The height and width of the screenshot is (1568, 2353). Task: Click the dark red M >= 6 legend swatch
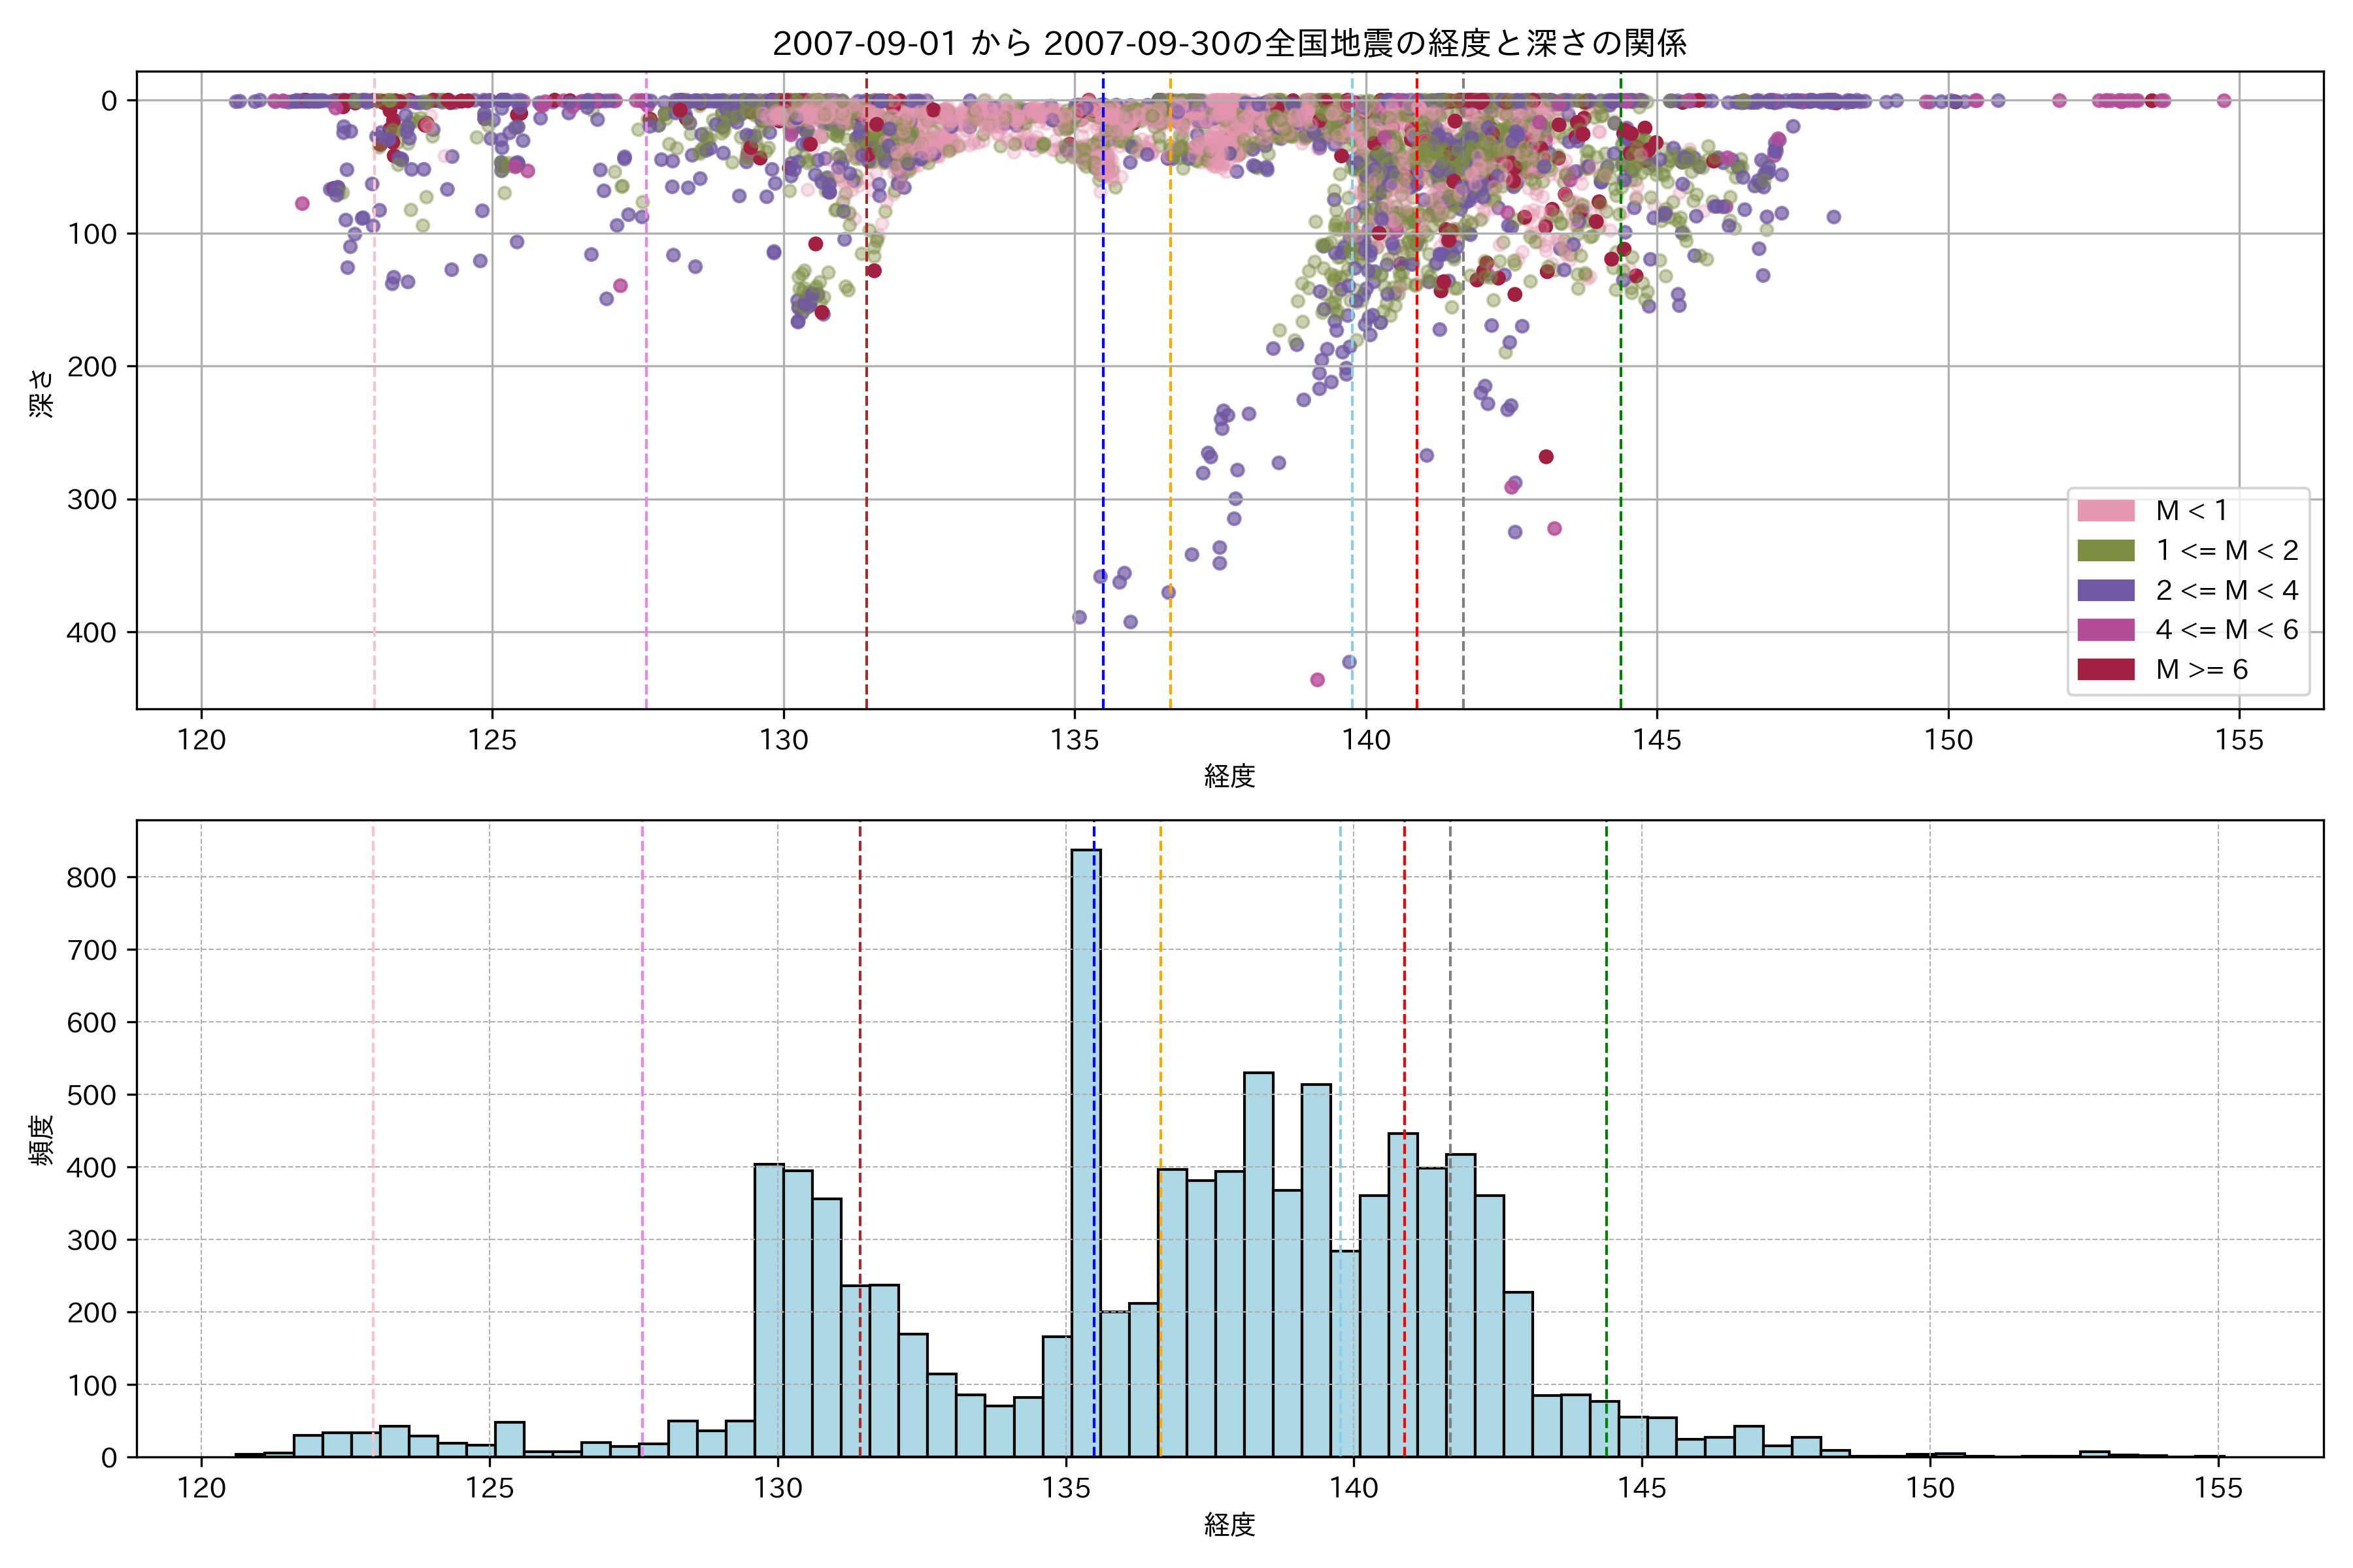2105,669
